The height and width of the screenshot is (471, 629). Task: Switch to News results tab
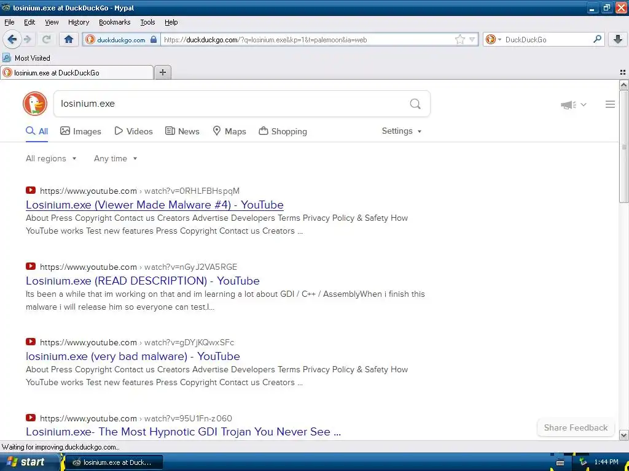click(182, 131)
